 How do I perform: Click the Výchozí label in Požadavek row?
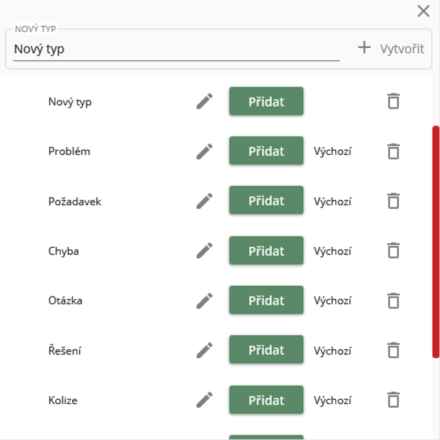(x=333, y=201)
